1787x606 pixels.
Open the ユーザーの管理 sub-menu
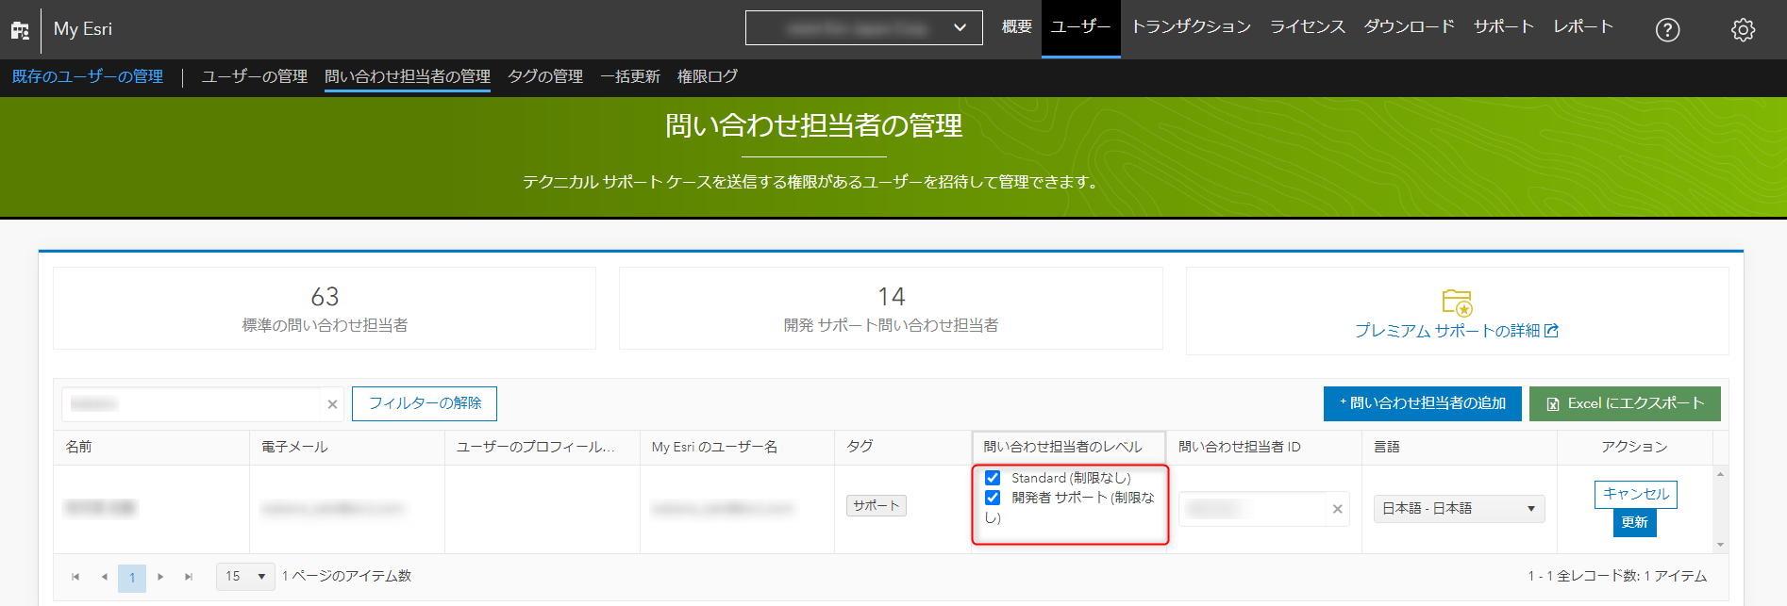point(255,76)
